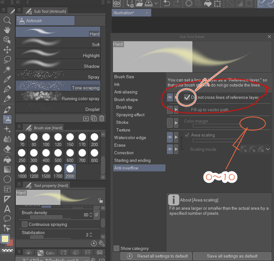Select the Gradient tool
This screenshot has height=261, width=274.
7,169
